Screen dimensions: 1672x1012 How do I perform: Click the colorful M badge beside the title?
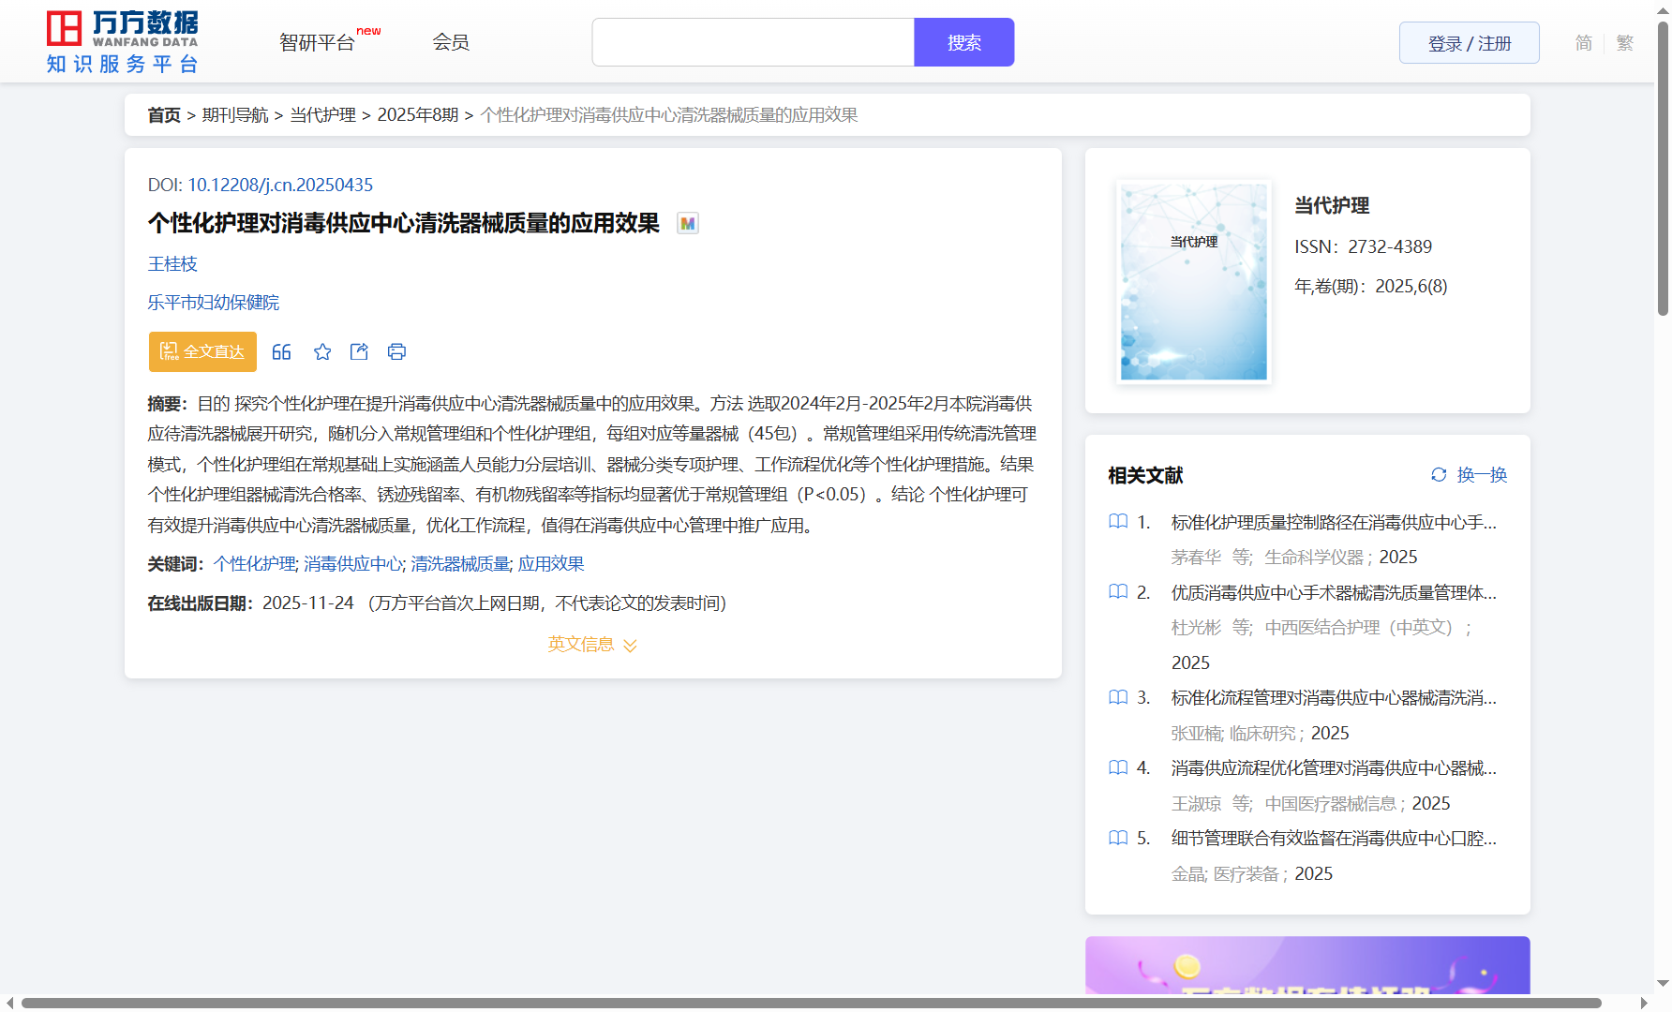click(x=688, y=224)
